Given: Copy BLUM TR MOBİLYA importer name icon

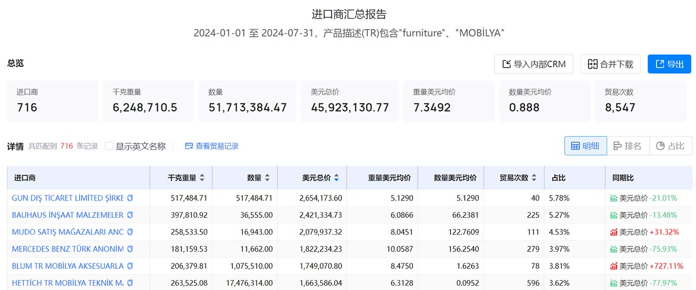Looking at the screenshot, I should (130, 266).
